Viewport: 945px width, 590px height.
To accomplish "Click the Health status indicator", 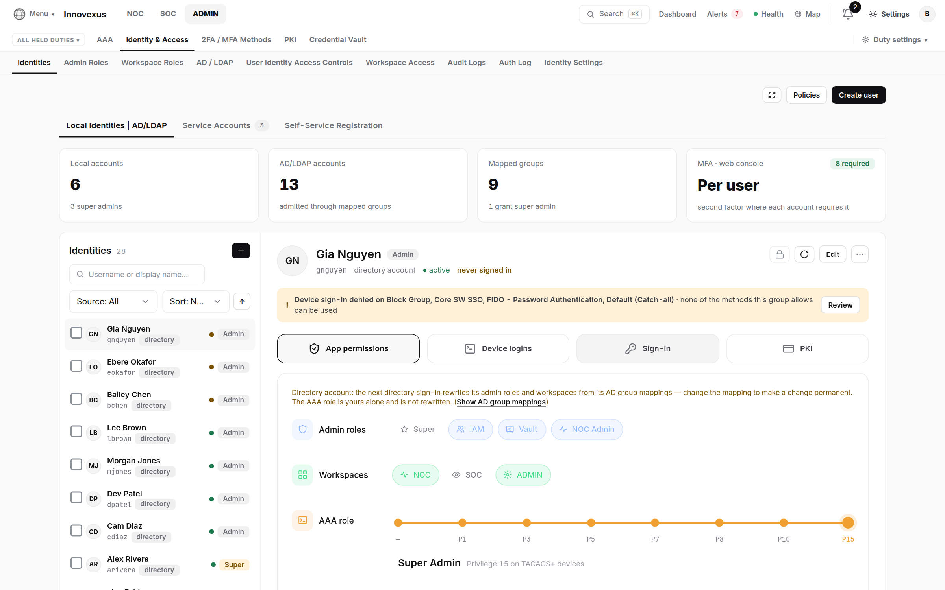I will coord(768,14).
